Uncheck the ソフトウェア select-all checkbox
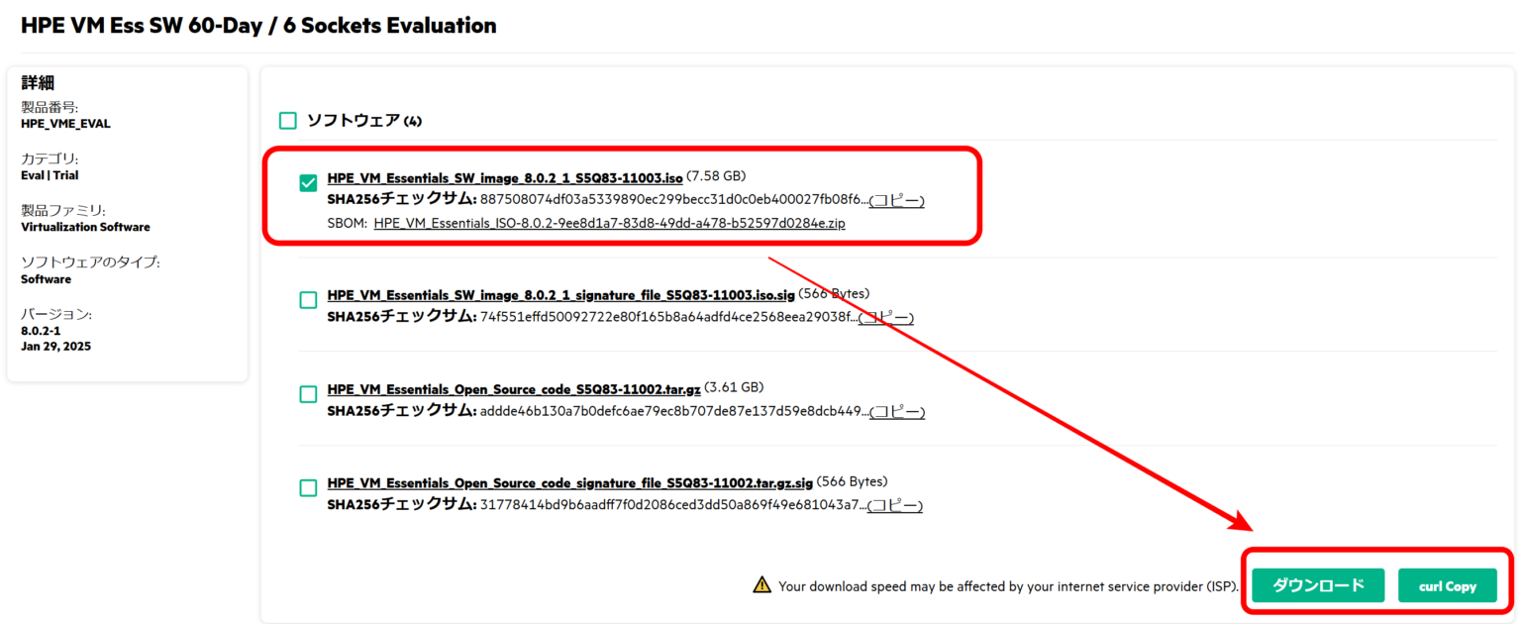Screen dimensions: 1521x624 [287, 120]
